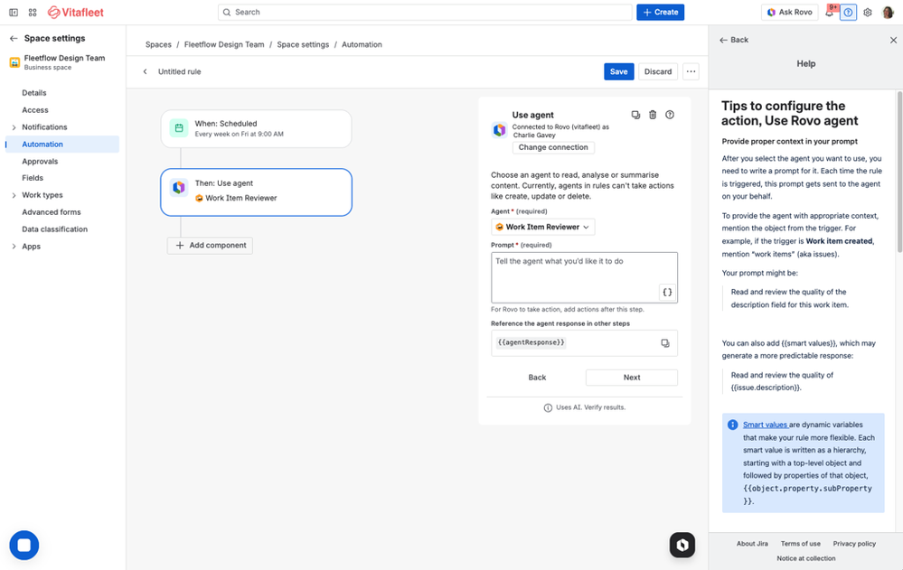Discard the rule changes

click(x=658, y=71)
